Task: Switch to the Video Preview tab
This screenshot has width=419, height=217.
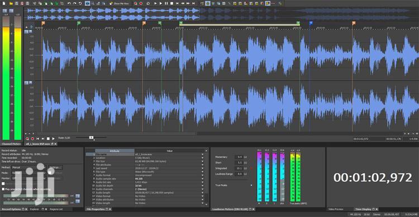Action: click(336, 209)
